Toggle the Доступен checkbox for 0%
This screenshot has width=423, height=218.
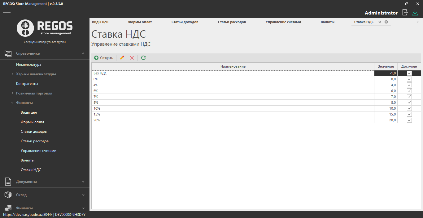(x=409, y=79)
